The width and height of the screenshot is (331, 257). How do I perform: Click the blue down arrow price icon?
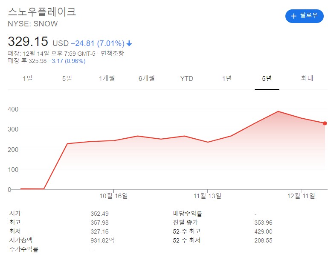(129, 43)
